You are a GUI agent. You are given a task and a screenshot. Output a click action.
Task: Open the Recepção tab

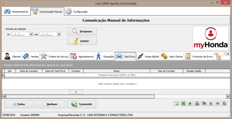(105, 56)
